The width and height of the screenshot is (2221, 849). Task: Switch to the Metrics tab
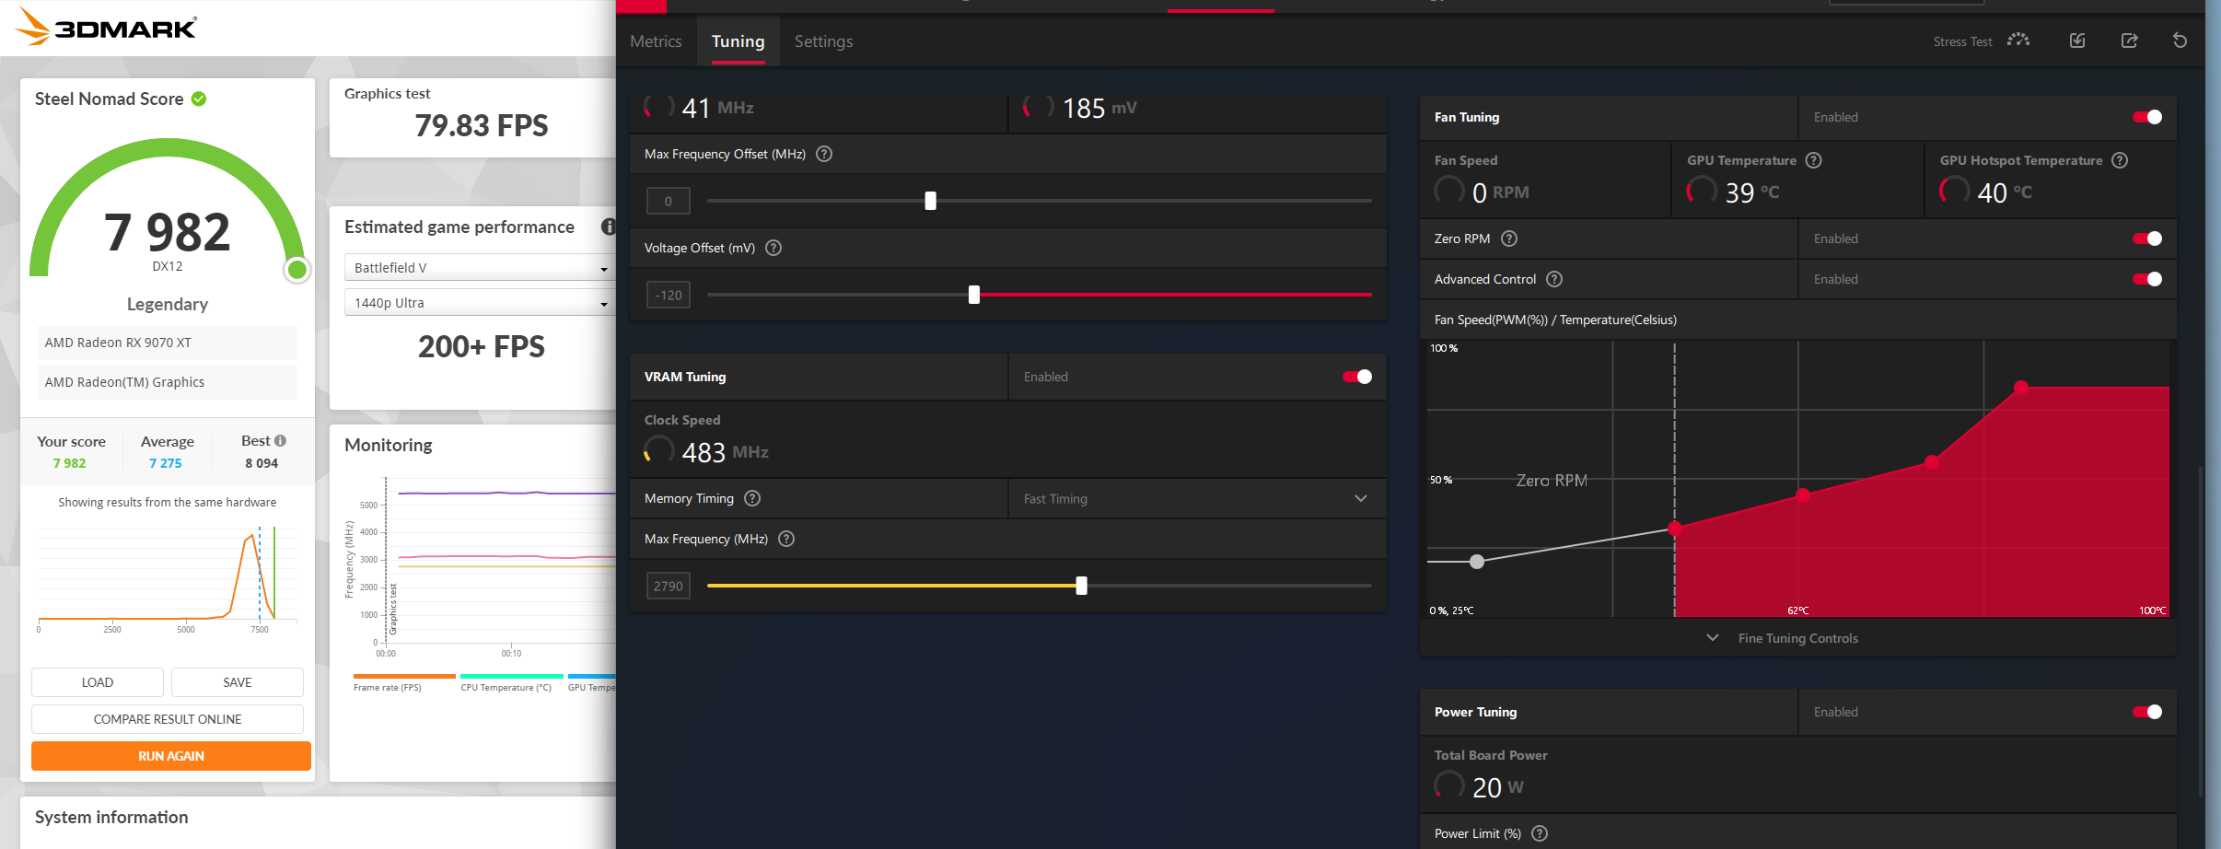pos(656,41)
